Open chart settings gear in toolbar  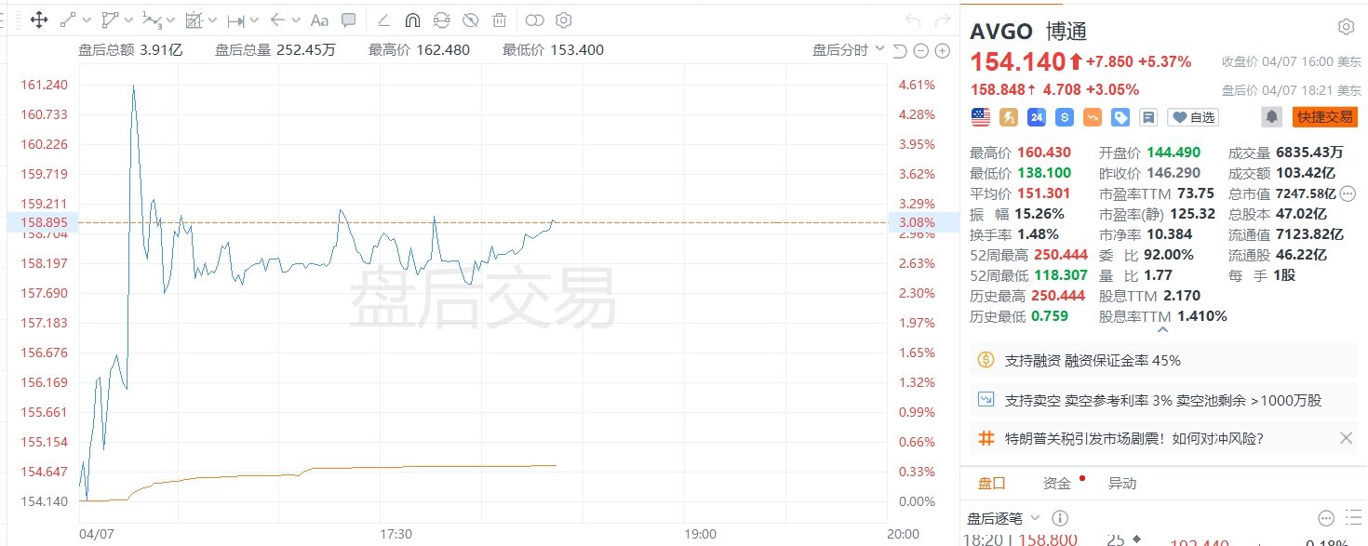click(x=564, y=20)
